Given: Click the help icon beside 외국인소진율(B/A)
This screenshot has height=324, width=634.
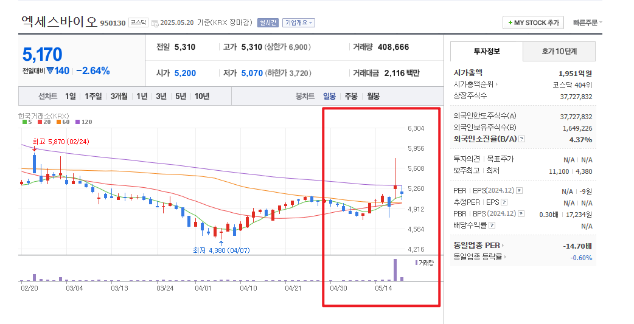Looking at the screenshot, I should (522, 139).
